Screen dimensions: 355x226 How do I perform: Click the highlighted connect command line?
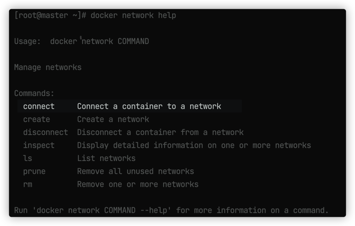[130, 106]
